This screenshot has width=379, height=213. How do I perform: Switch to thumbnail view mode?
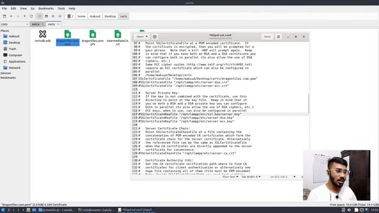tap(46, 16)
